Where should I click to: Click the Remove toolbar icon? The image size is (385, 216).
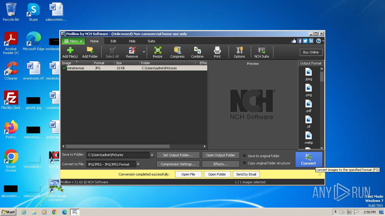click(x=132, y=52)
